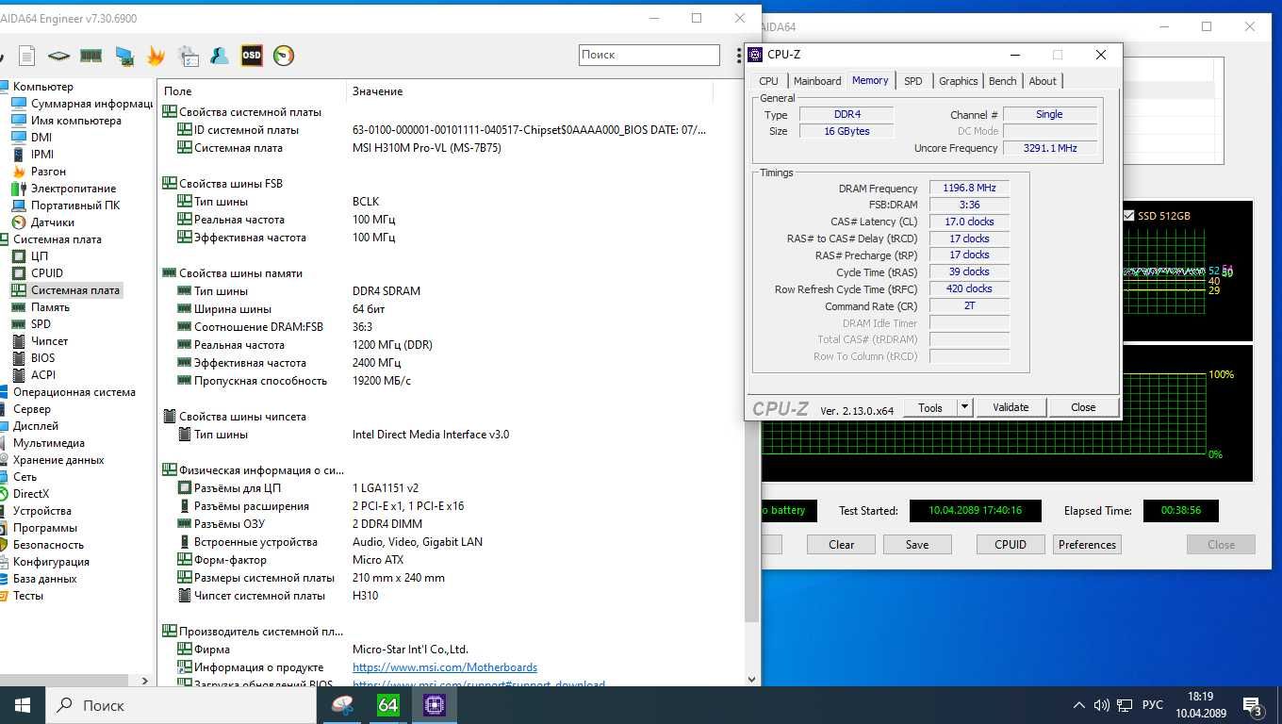
Task: Click the blue user silhouette toolbar icon
Action: tap(219, 56)
